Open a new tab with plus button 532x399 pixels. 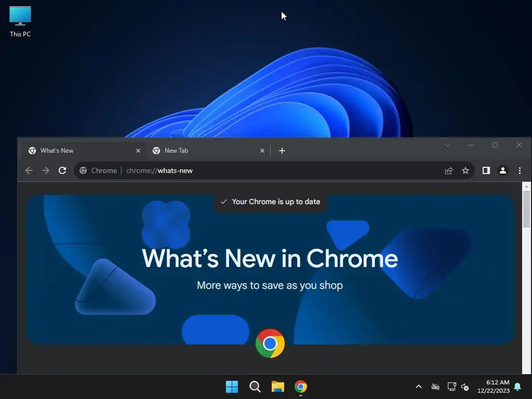click(282, 151)
